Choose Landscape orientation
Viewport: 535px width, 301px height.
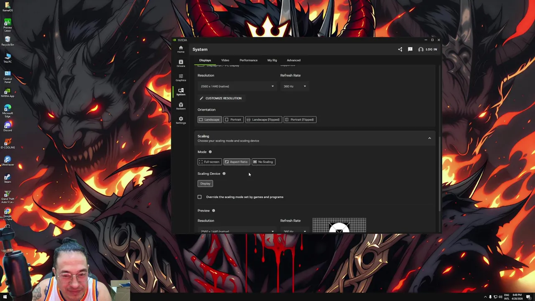tap(209, 120)
